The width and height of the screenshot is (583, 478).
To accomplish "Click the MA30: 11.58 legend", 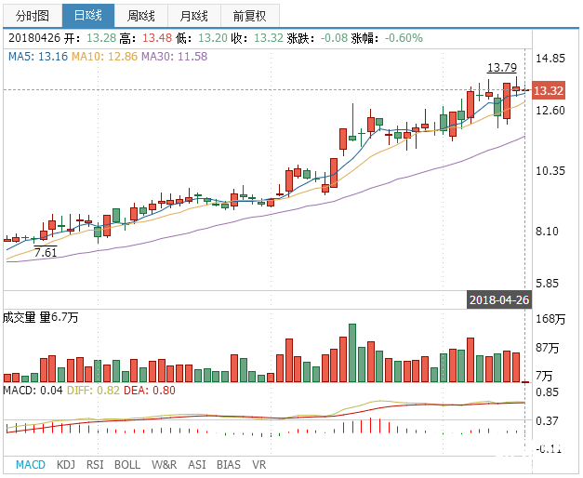I will [x=175, y=57].
